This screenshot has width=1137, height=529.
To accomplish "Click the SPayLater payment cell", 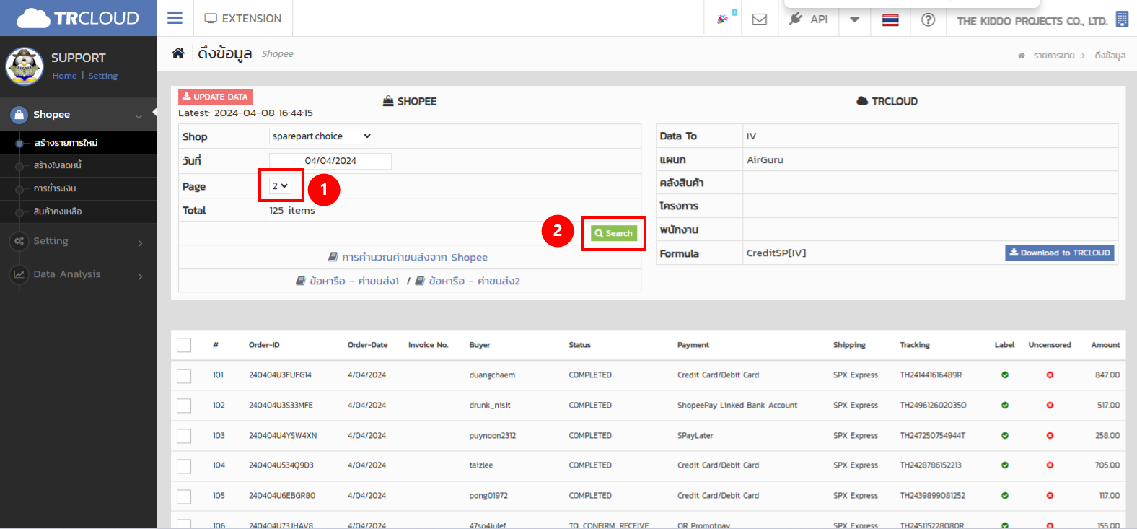I will (695, 436).
